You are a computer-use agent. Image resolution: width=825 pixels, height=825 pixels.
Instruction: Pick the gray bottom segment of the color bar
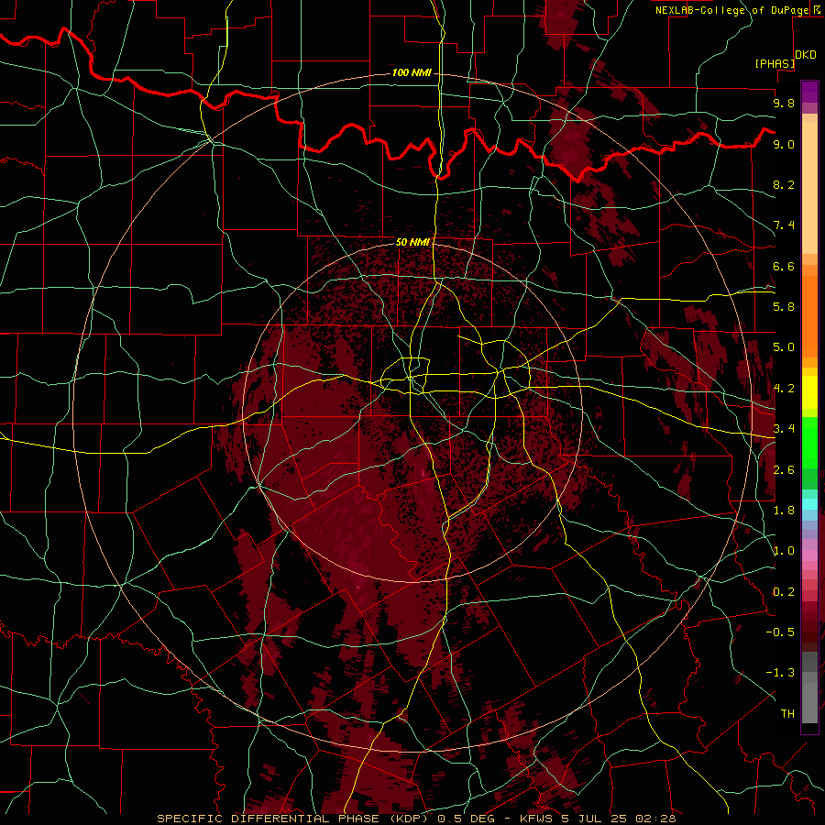pyautogui.click(x=809, y=699)
